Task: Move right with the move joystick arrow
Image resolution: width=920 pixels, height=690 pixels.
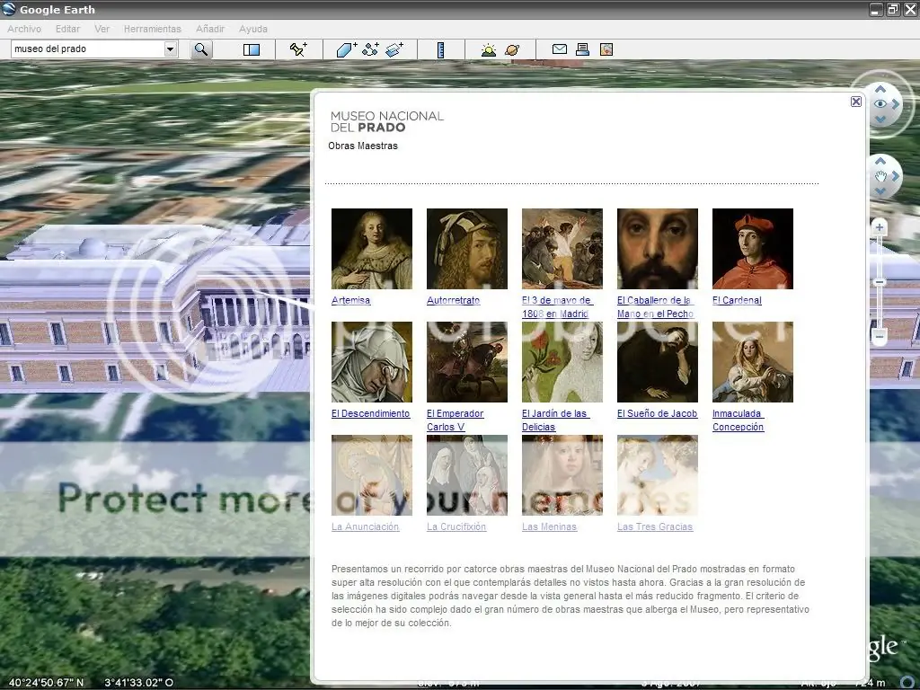Action: pyautogui.click(x=896, y=176)
